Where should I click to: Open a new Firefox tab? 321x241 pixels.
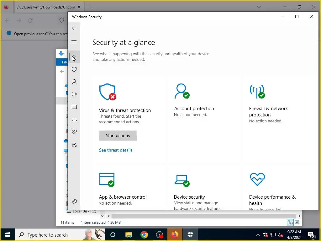(x=91, y=7)
